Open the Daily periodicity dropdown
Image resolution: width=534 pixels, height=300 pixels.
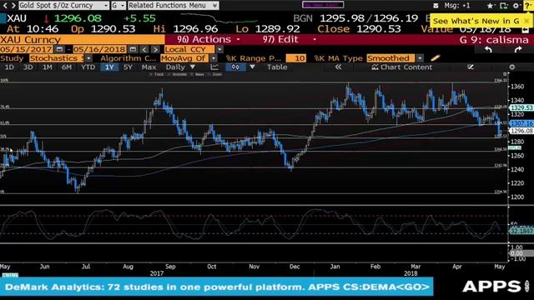tap(180, 67)
